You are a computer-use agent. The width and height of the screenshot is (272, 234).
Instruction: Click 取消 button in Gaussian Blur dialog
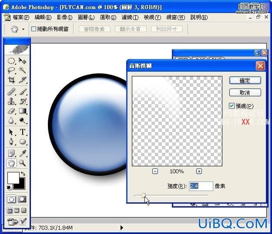(245, 92)
